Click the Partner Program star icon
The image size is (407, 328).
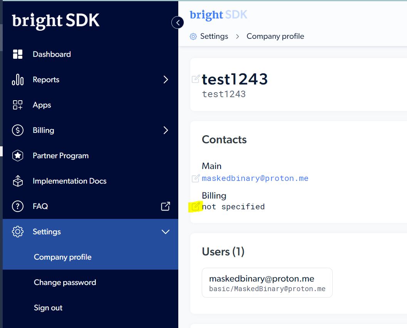18,156
